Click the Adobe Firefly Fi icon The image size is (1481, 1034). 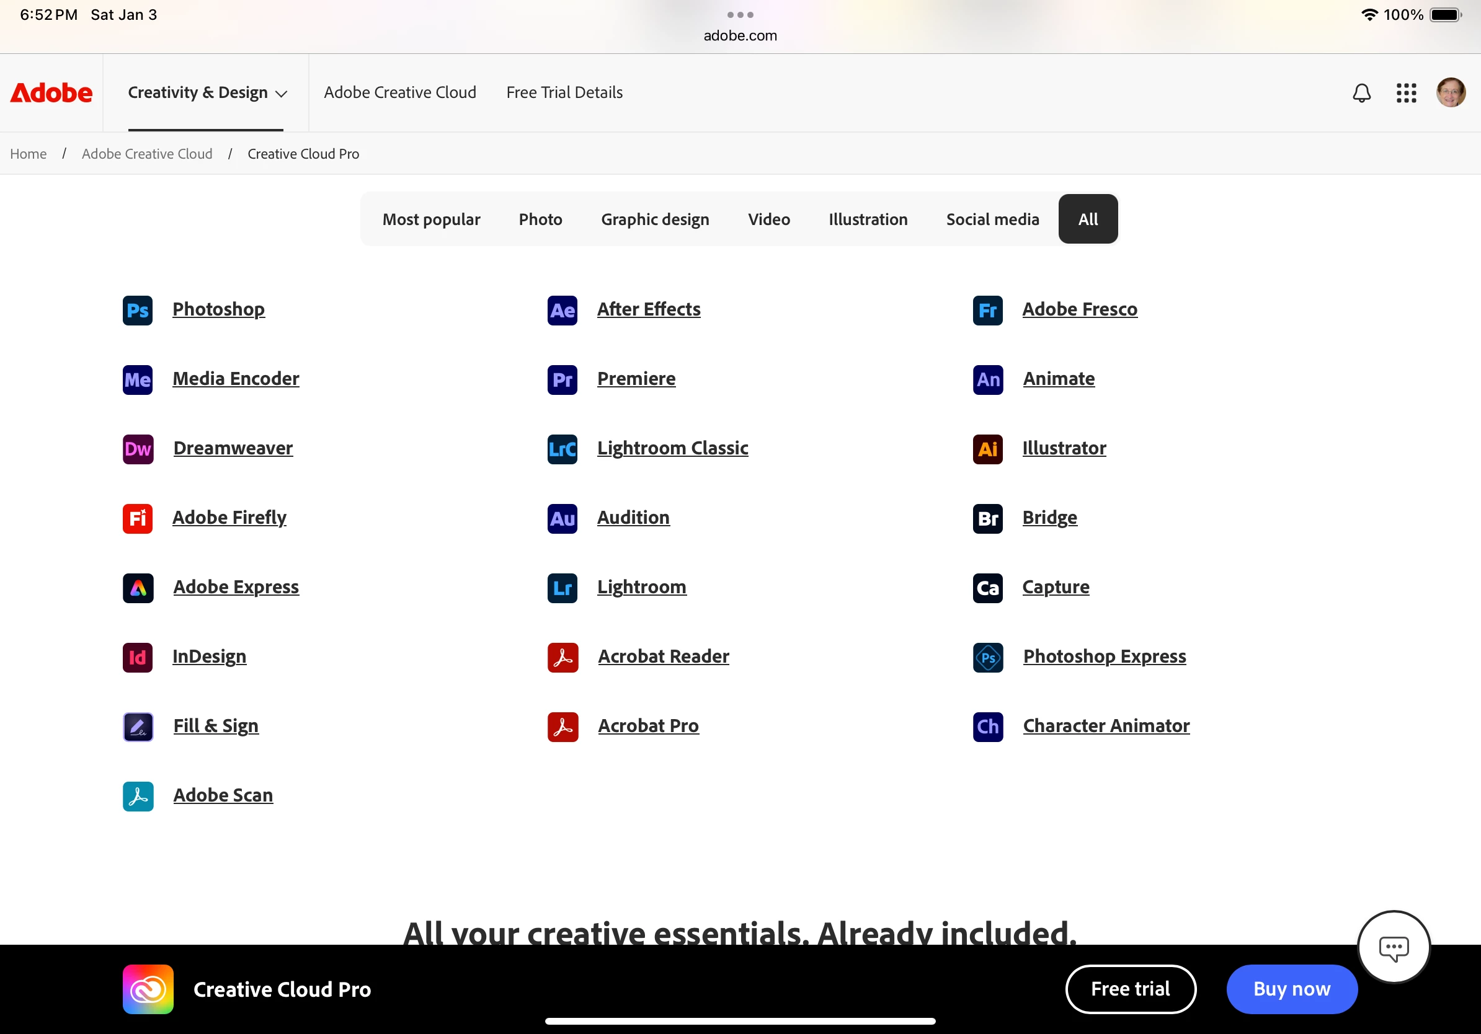(x=138, y=518)
